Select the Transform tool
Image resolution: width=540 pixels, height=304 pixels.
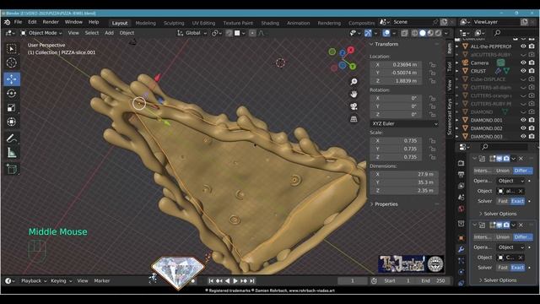[11, 122]
